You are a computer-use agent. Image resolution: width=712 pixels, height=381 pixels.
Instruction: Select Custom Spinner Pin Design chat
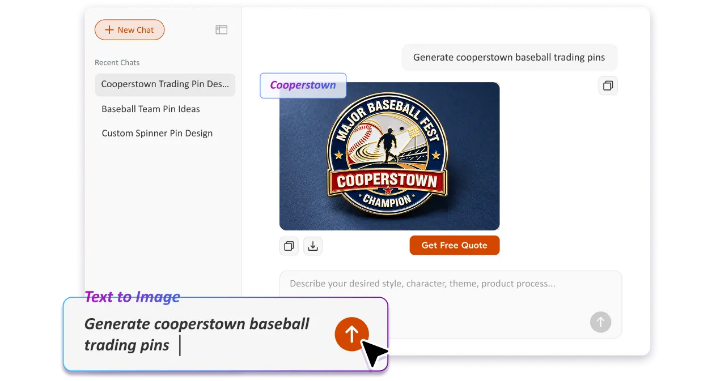(157, 134)
